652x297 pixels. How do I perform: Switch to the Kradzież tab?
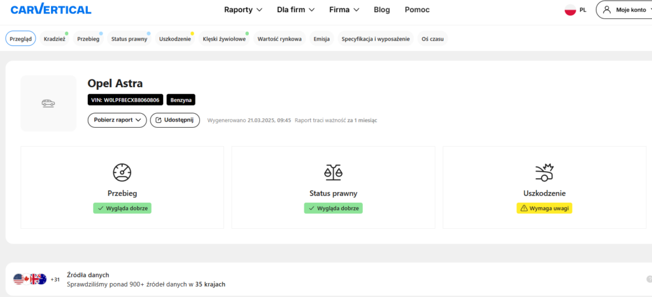tap(55, 39)
